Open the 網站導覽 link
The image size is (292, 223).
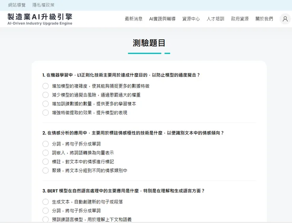17,5
